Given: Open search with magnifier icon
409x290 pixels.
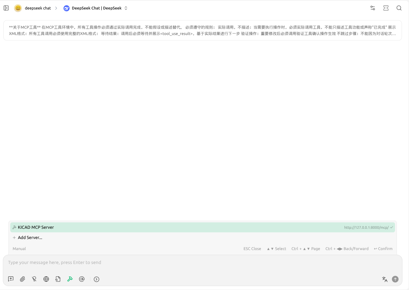Looking at the screenshot, I should tap(399, 8).
